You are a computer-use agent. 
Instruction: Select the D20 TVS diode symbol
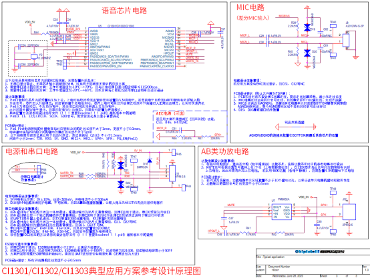(307, 53)
